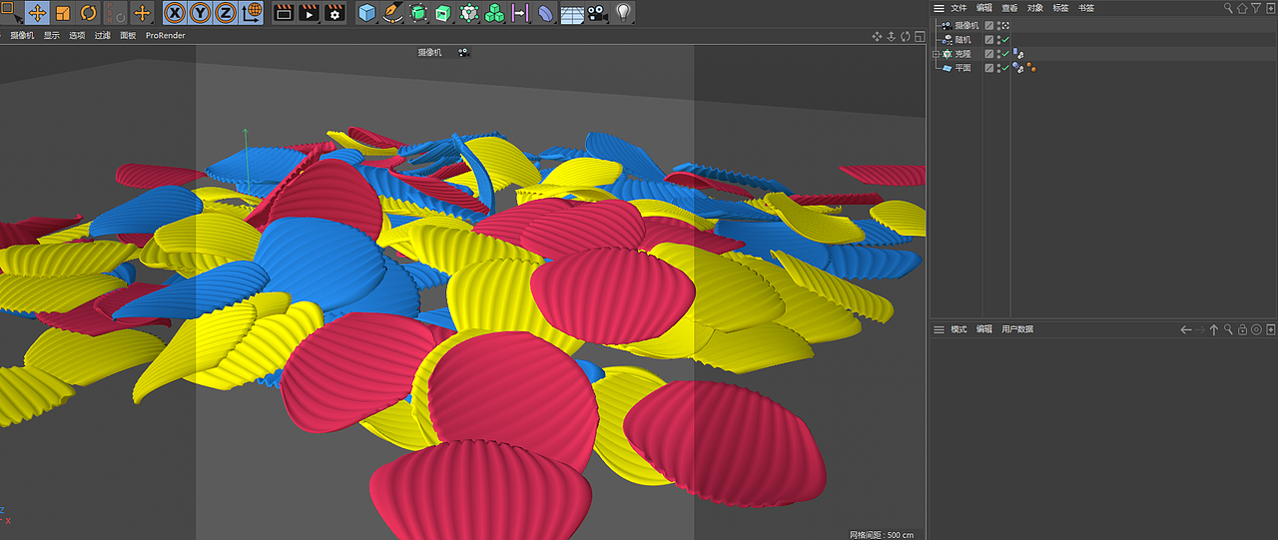Screen dimensions: 1278x540
Task: Add a cube primitive object
Action: coord(367,13)
